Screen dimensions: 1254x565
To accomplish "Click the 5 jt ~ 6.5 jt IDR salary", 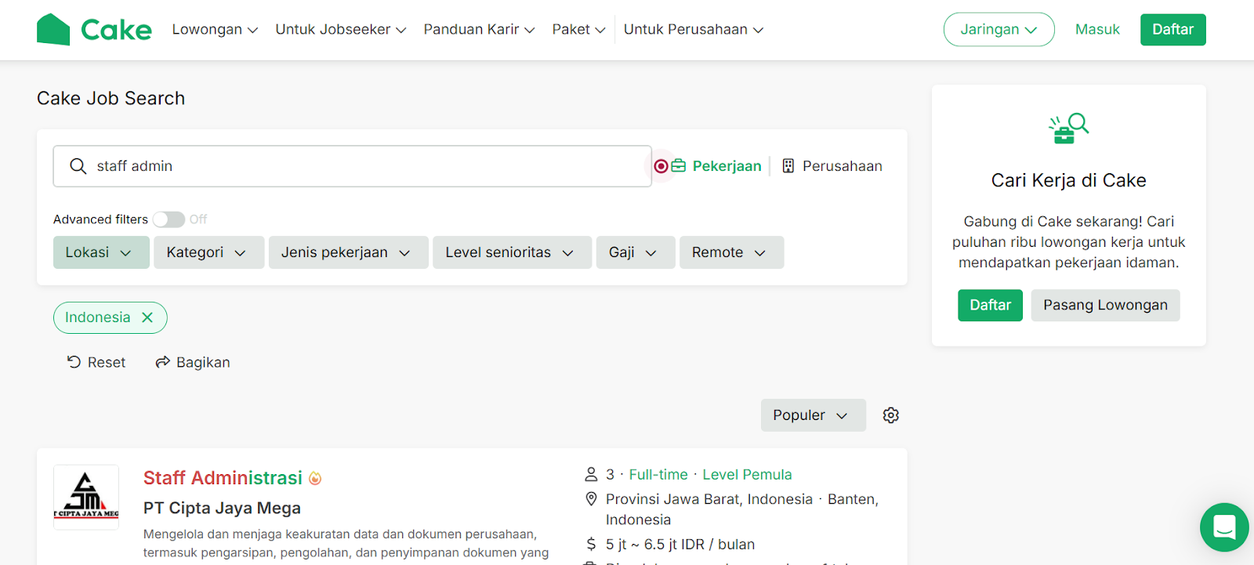I will 680,545.
